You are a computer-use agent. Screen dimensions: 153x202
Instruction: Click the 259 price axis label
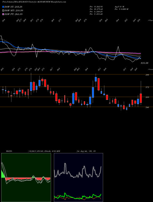[147, 97]
